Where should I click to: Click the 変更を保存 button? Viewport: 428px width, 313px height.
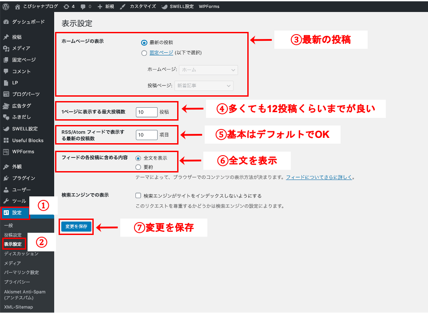[x=76, y=227]
